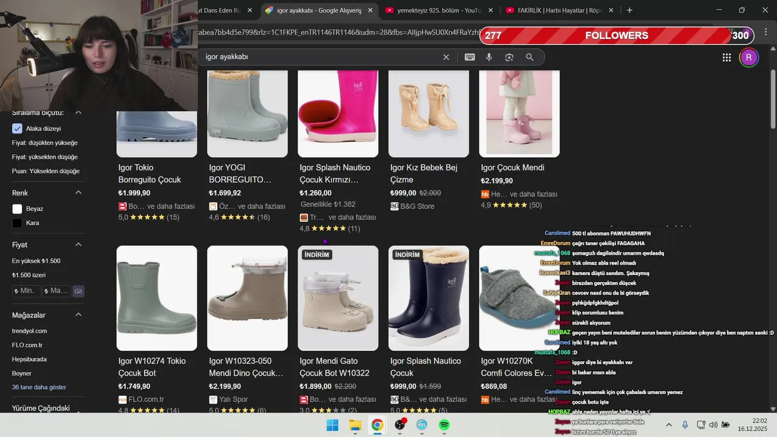Click price ₺1.260,00 of Splash Nautico Kırmızı

tap(316, 193)
